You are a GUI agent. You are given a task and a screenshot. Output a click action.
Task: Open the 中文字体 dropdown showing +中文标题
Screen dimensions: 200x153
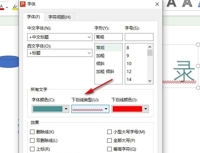click(60, 37)
